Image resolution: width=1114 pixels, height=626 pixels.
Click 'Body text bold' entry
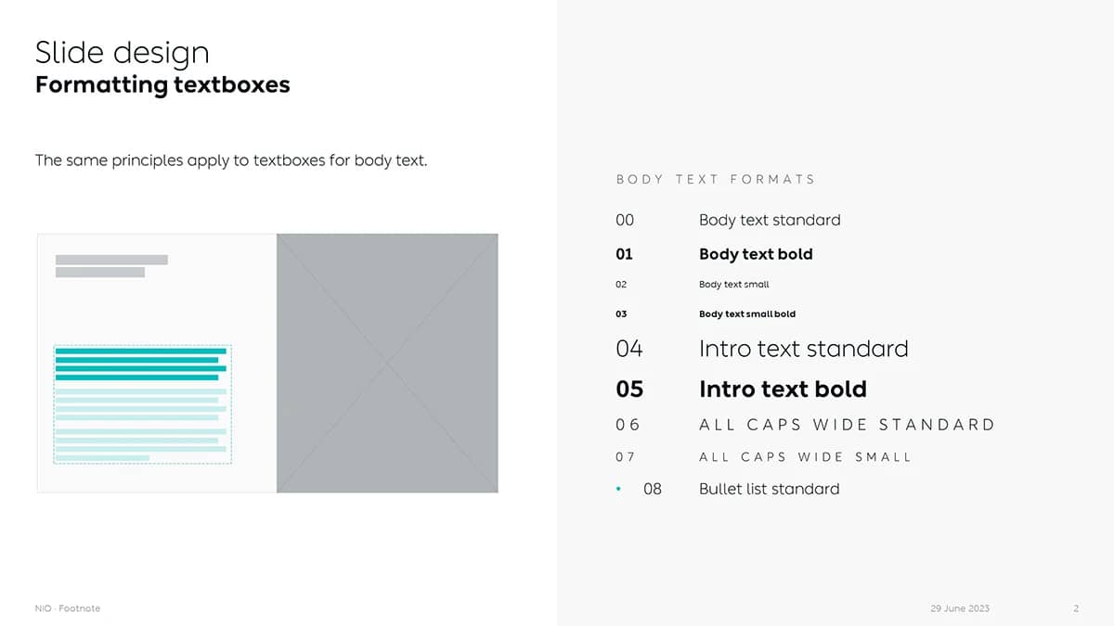pos(756,254)
